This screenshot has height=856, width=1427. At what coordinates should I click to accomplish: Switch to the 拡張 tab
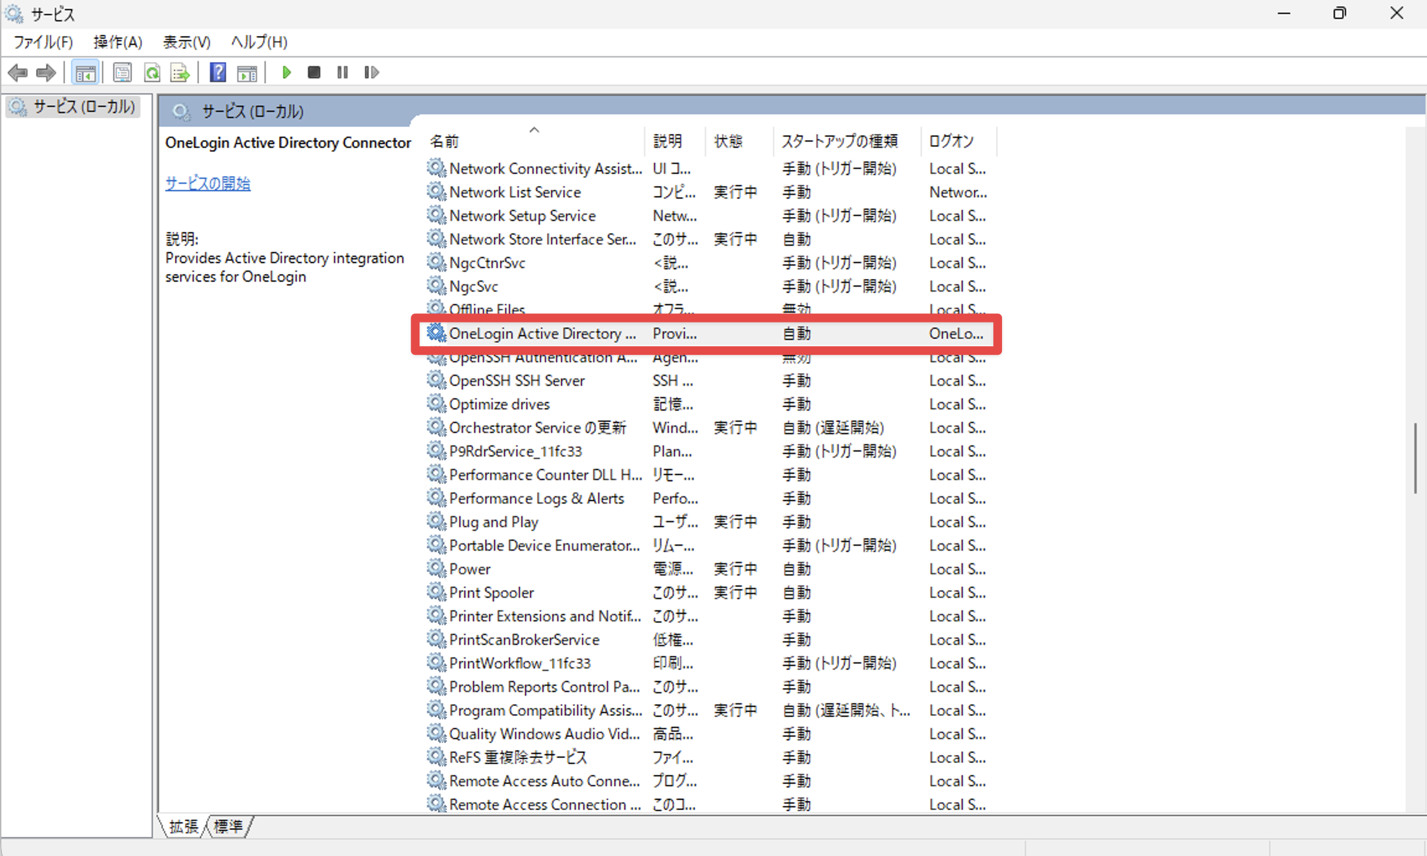[x=183, y=826]
